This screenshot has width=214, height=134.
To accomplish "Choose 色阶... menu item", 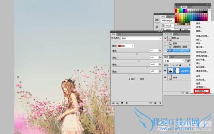I will 199,39.
